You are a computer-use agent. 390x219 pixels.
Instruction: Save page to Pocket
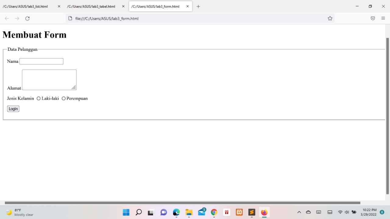(x=373, y=19)
